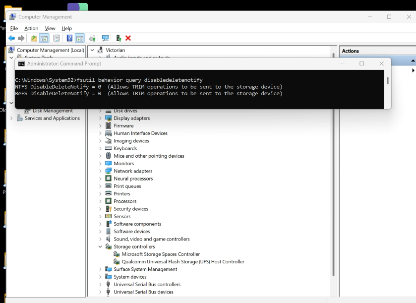Image resolution: width=416 pixels, height=303 pixels.
Task: Expand the Actions pane submenu arrow
Action: pyautogui.click(x=413, y=70)
